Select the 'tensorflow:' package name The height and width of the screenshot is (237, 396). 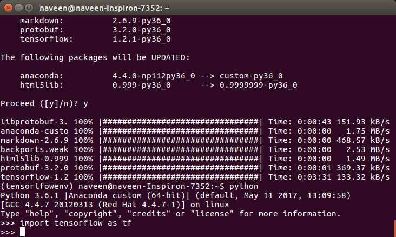point(46,39)
